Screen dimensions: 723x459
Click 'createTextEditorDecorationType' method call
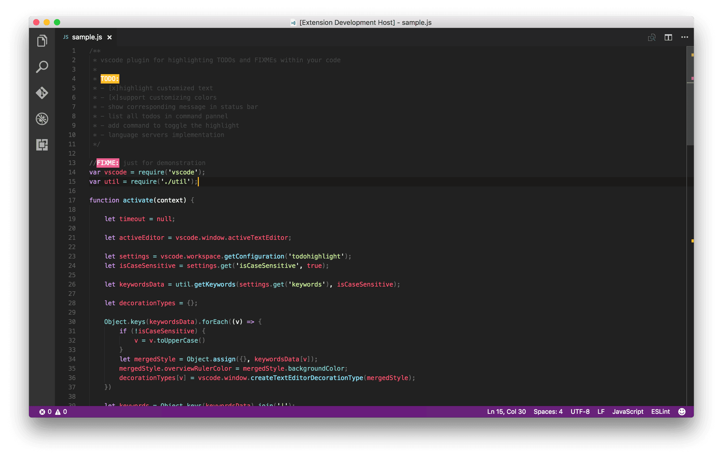307,378
